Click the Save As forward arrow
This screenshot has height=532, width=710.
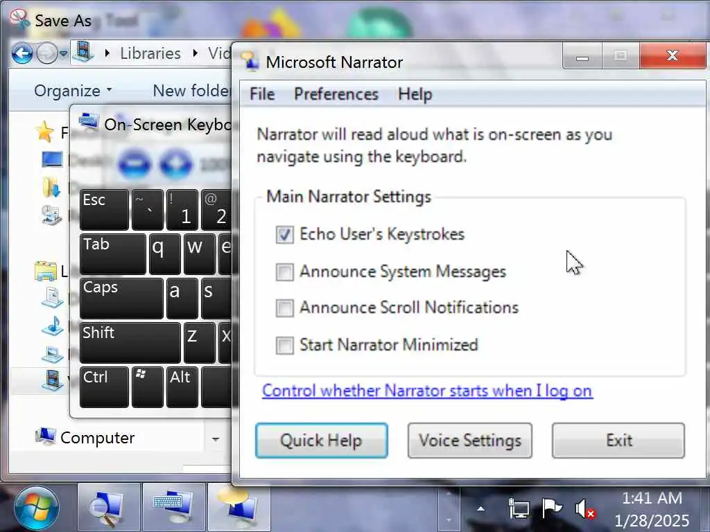coord(46,54)
